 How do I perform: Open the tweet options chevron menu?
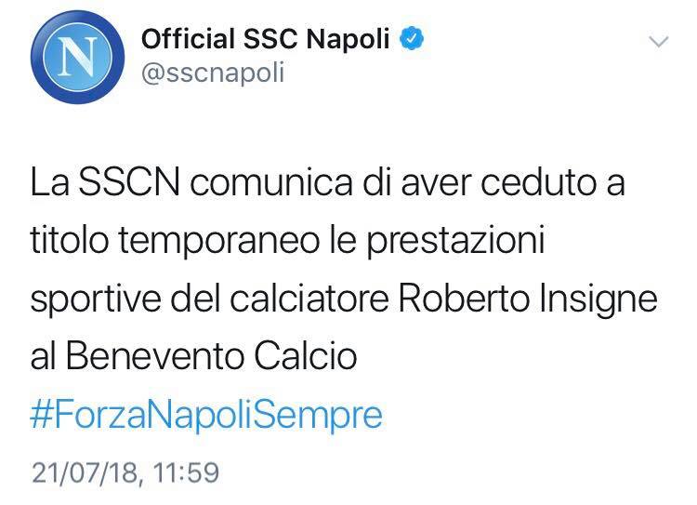658,42
